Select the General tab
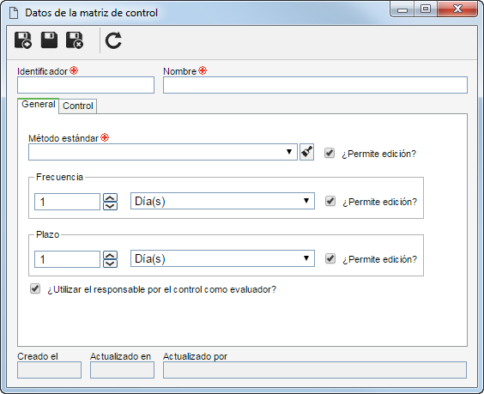This screenshot has width=484, height=394. click(x=39, y=105)
